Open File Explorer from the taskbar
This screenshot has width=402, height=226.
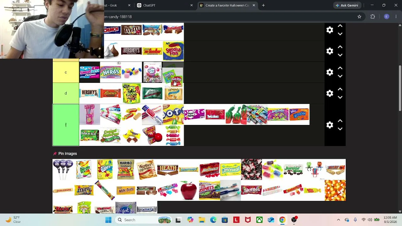(x=202, y=220)
